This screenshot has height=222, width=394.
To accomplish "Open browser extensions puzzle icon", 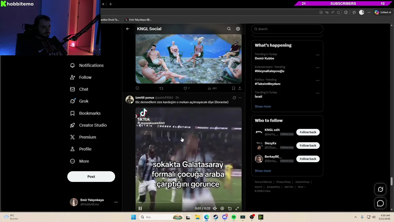I will [x=346, y=12].
